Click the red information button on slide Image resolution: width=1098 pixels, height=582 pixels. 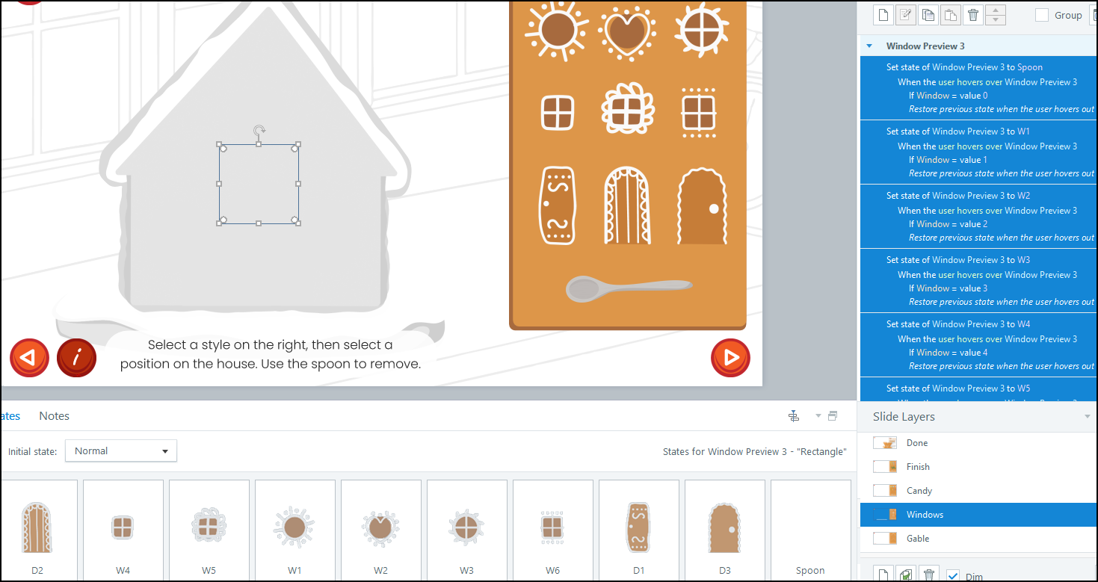(76, 358)
